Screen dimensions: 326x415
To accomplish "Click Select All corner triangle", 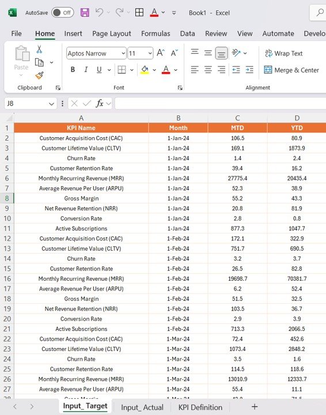I will [x=9, y=118].
